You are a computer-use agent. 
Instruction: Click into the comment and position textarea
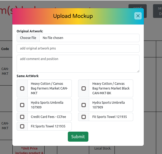click(78, 63)
